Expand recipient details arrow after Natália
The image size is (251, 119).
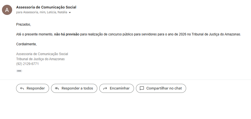(70, 13)
